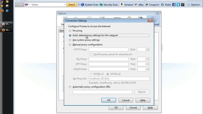Click the IObit toolbar logo
This screenshot has height=114, width=203.
20,5
